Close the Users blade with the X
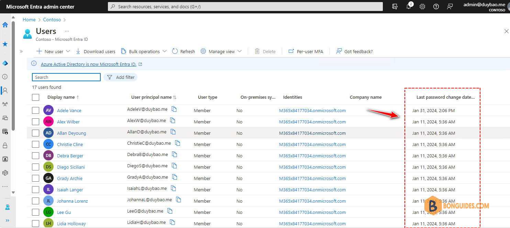 (x=506, y=31)
